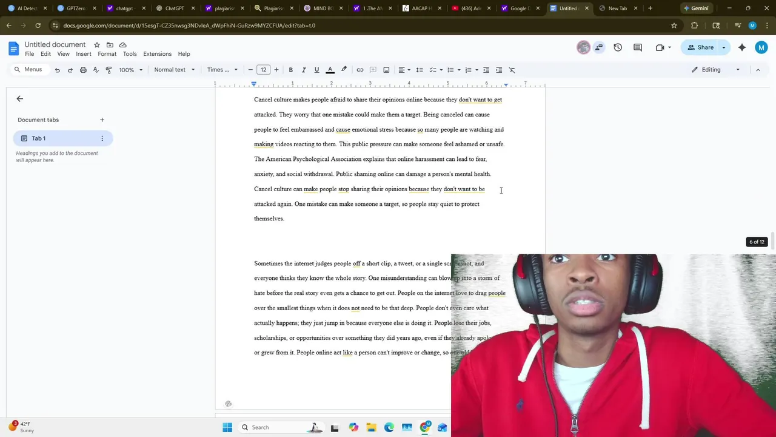Toggle underline formatting

pyautogui.click(x=316, y=70)
